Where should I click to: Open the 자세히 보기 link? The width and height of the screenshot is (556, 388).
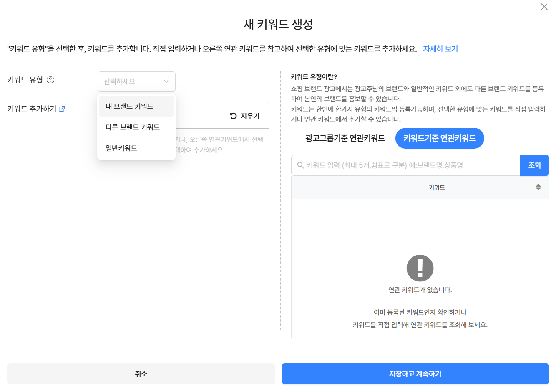coord(440,49)
